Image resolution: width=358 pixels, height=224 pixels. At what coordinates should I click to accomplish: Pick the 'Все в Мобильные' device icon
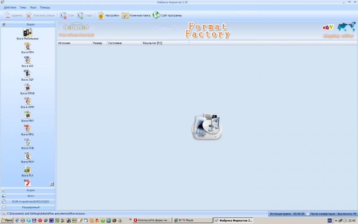[28, 32]
